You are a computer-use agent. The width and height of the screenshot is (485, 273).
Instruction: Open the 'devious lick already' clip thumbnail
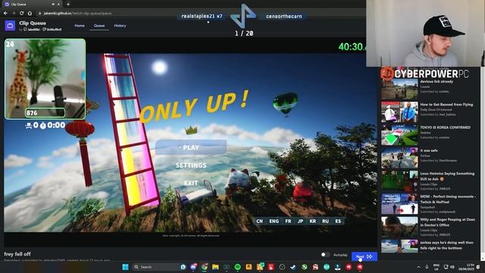click(x=399, y=89)
